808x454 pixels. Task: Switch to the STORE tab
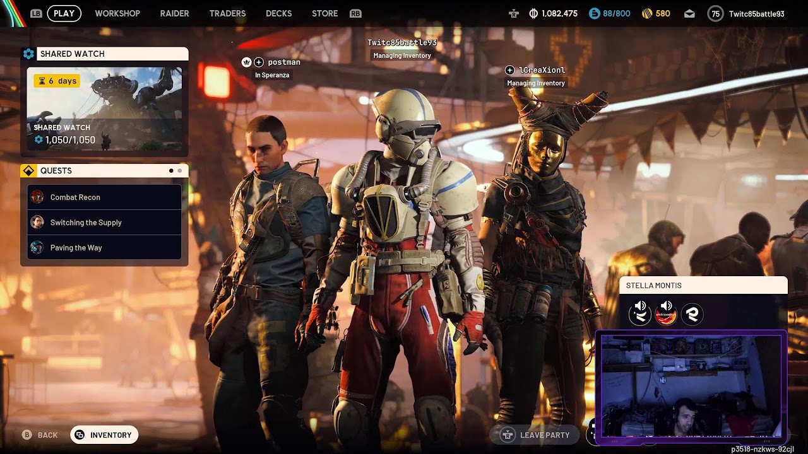[324, 13]
